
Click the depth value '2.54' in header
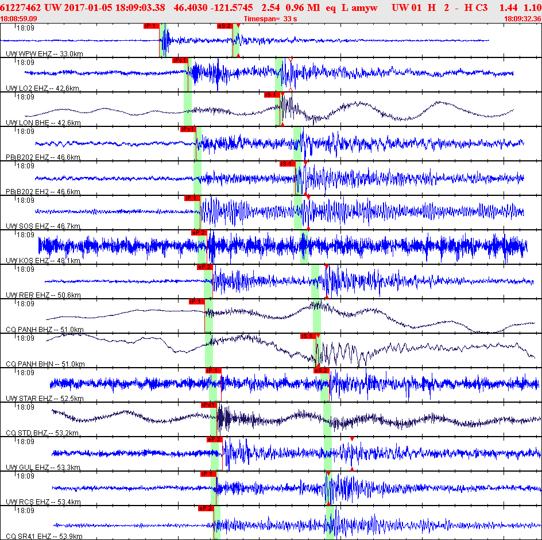point(270,7)
